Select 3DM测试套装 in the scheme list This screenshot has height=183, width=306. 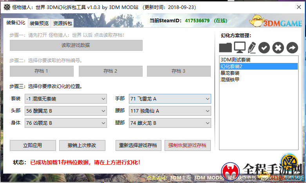tap(259, 60)
